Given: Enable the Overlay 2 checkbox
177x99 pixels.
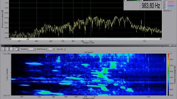Looking at the screenshot, I should click(166, 4).
